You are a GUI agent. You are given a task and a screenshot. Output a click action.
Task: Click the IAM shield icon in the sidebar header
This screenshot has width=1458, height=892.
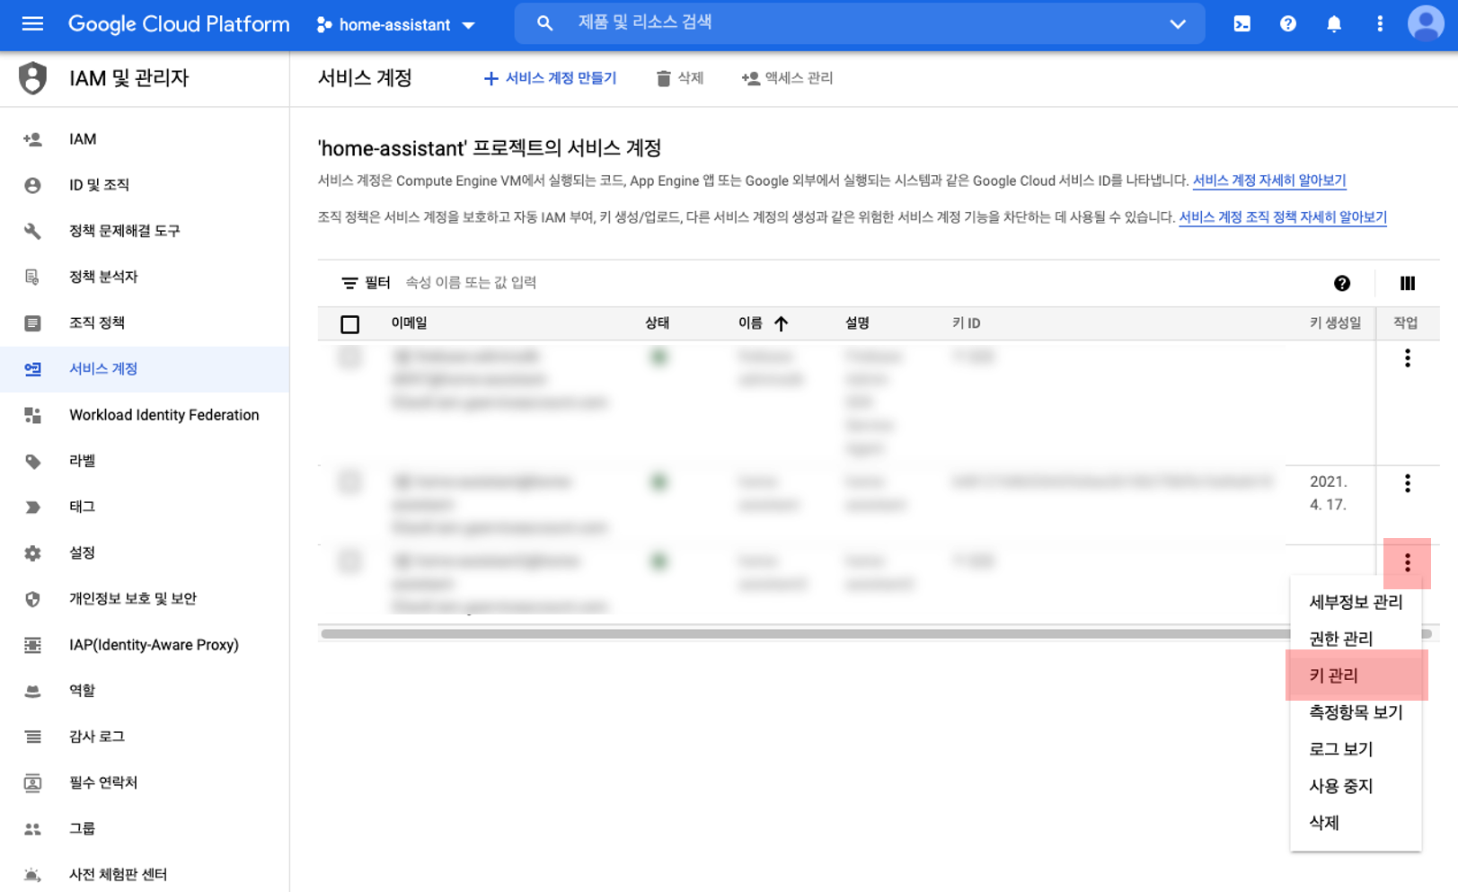pyautogui.click(x=33, y=78)
